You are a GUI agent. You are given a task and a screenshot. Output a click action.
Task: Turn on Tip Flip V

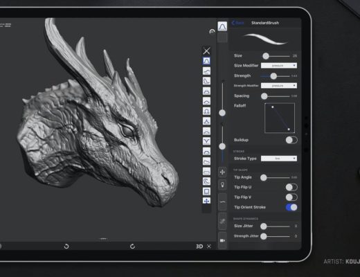(x=291, y=197)
